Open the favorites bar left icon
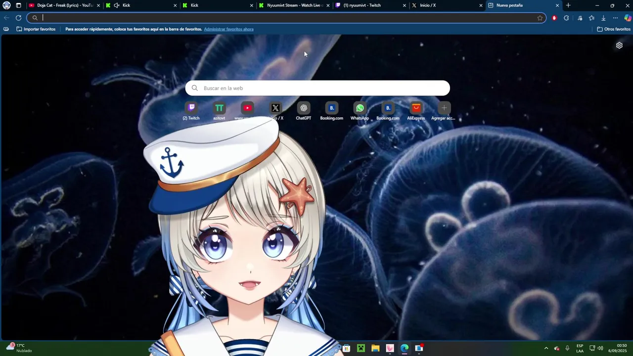633x356 pixels. tap(6, 29)
